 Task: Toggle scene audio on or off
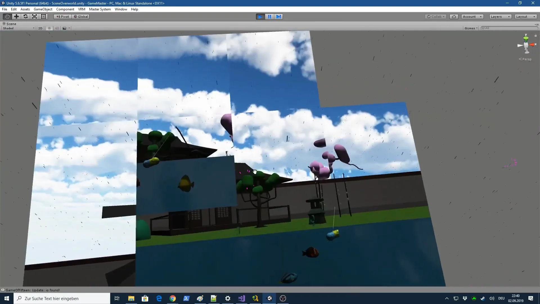[57, 28]
